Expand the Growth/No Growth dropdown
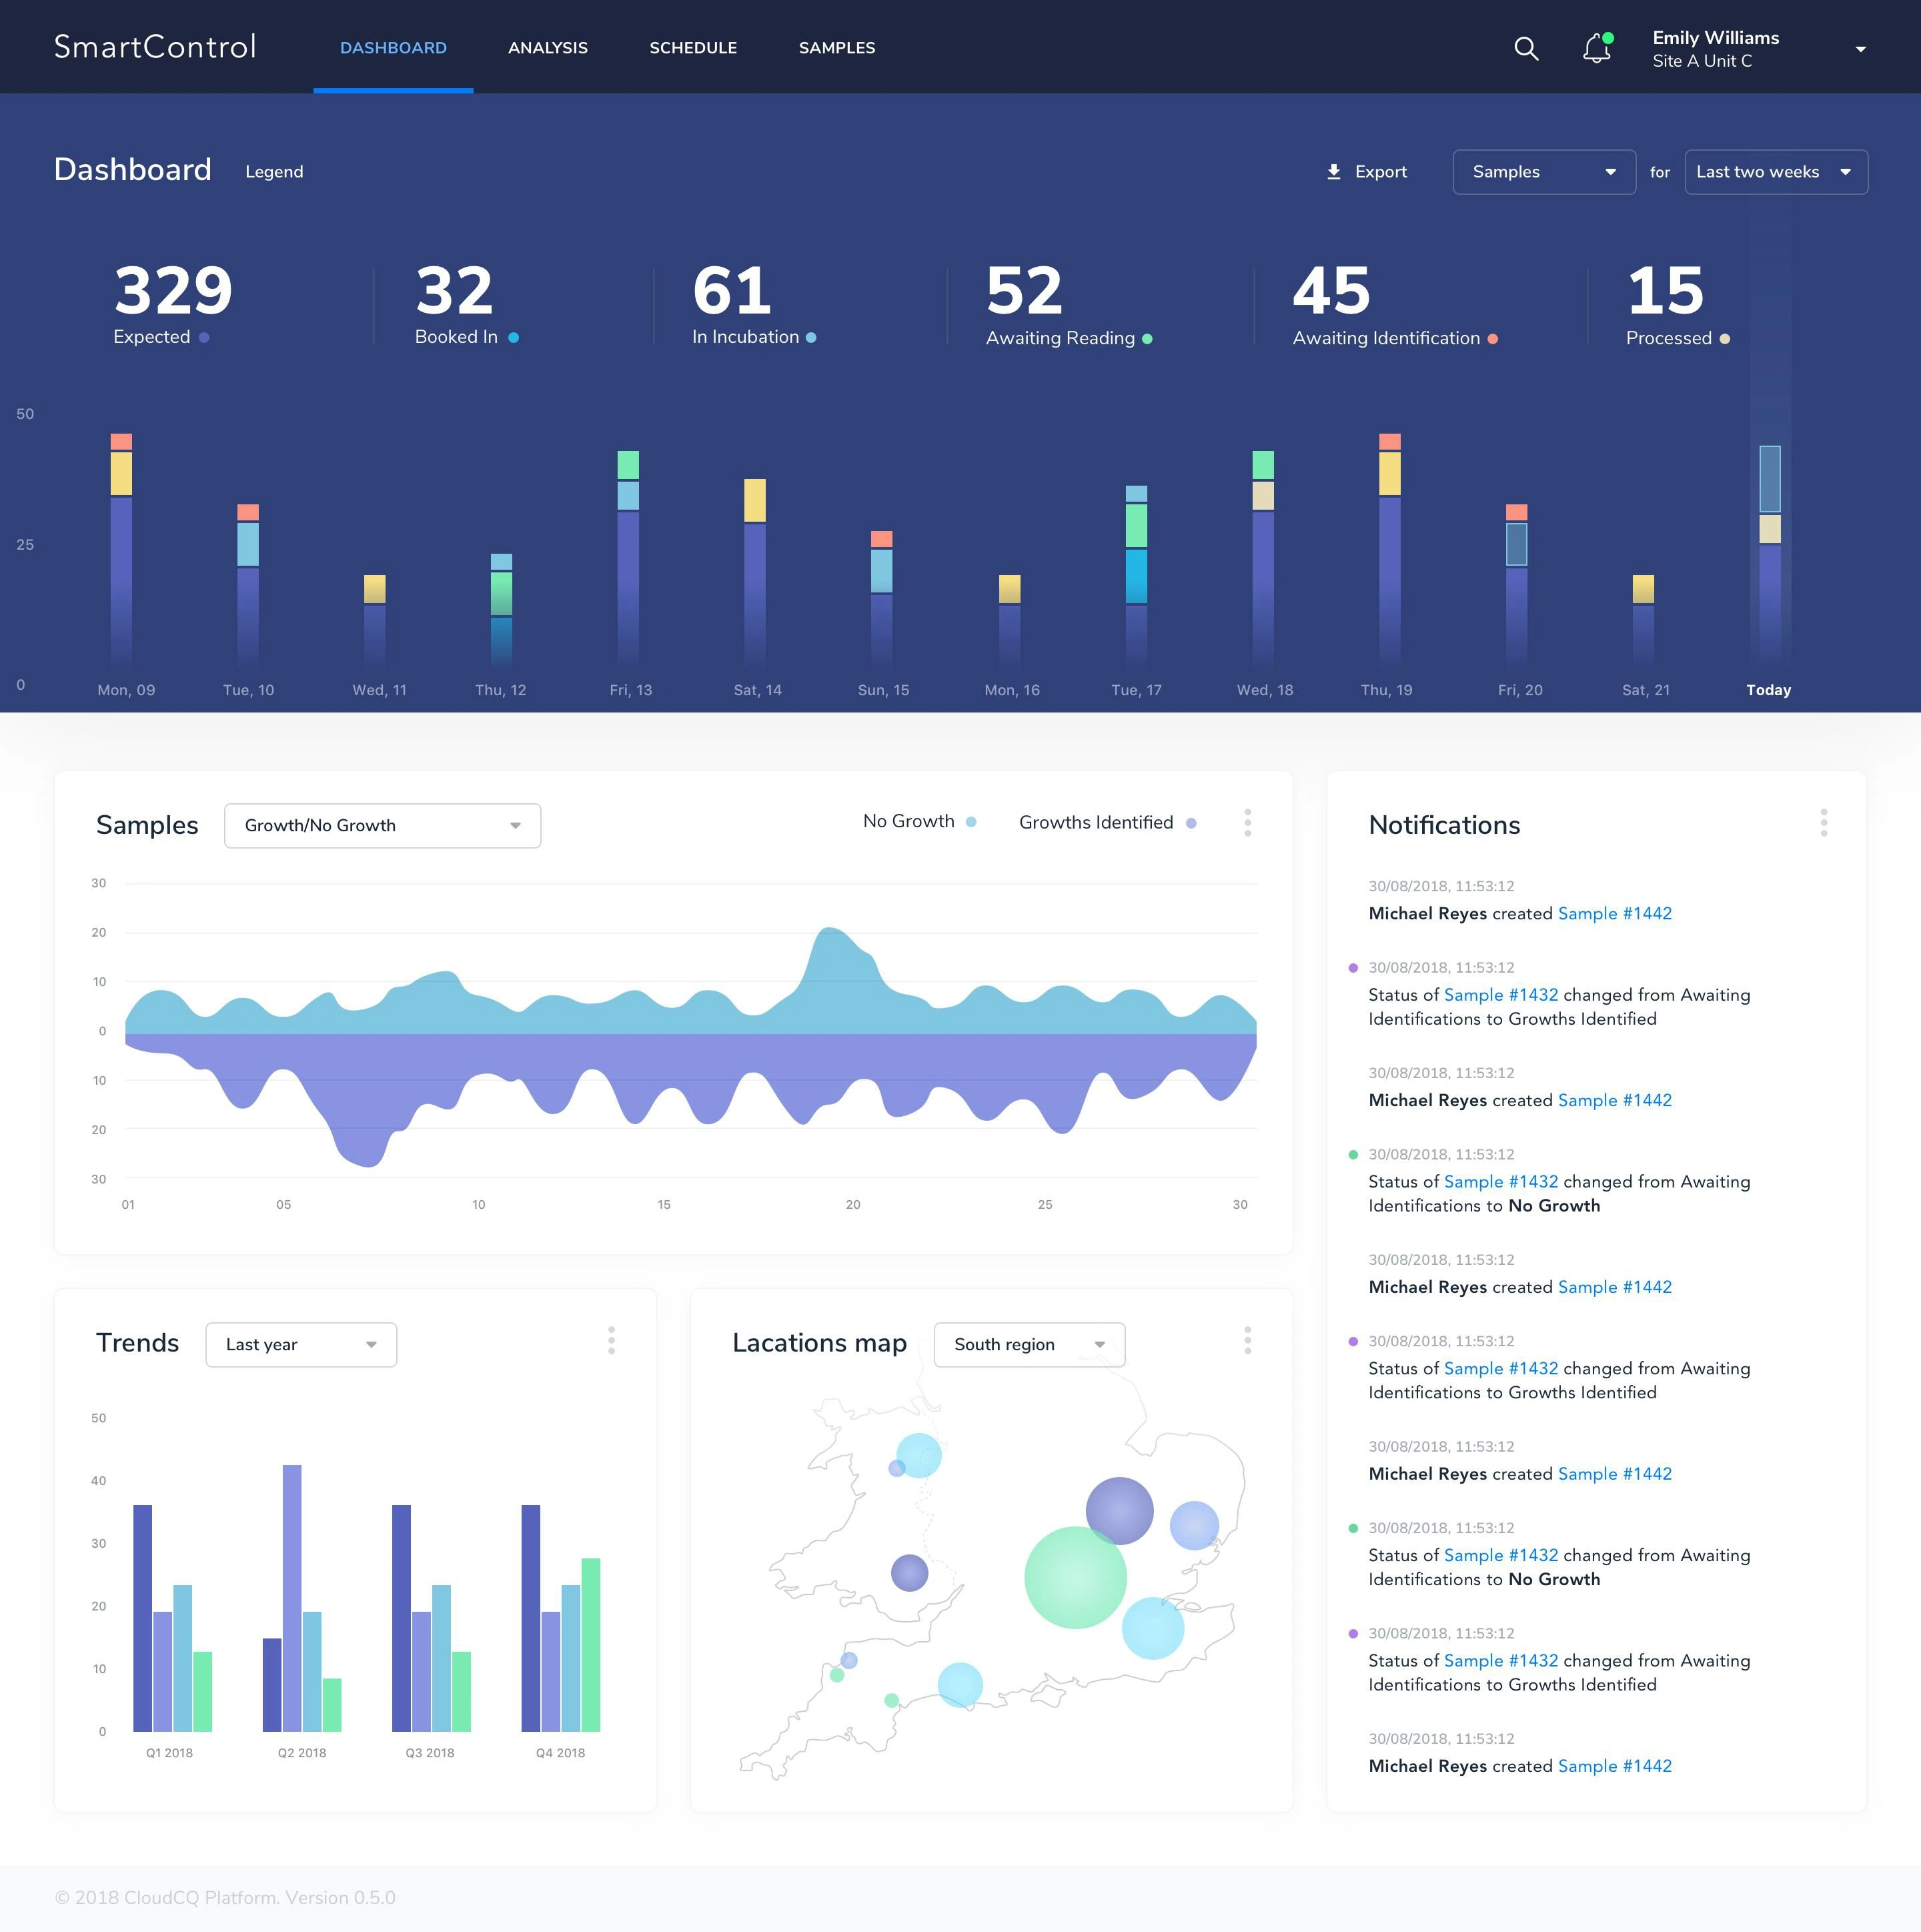Image resolution: width=1921 pixels, height=1932 pixels. [382, 826]
